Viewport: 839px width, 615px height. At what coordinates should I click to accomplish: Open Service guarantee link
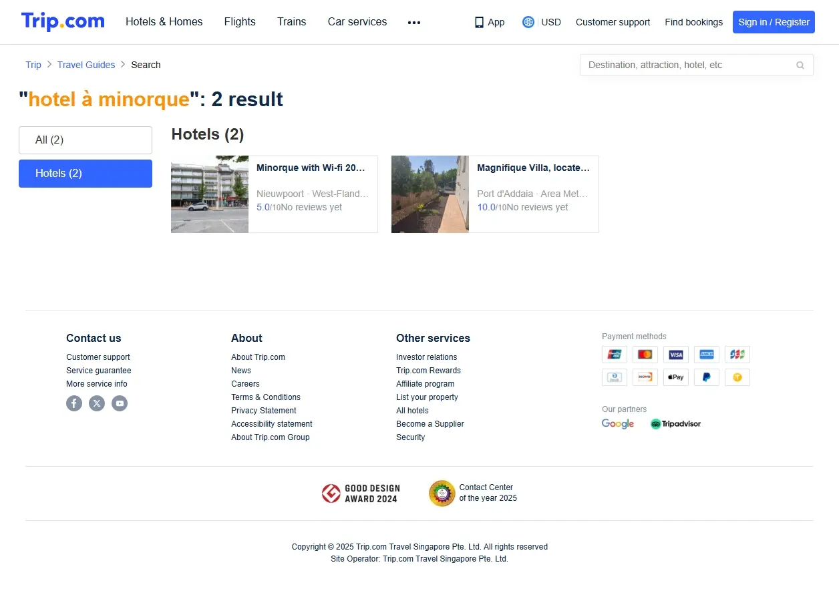[99, 371]
